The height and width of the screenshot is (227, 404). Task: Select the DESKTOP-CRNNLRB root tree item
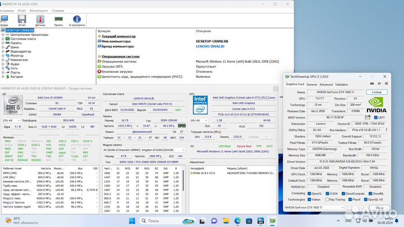tap(20, 30)
